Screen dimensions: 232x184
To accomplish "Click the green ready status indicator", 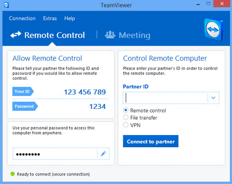I will pos(13,174).
